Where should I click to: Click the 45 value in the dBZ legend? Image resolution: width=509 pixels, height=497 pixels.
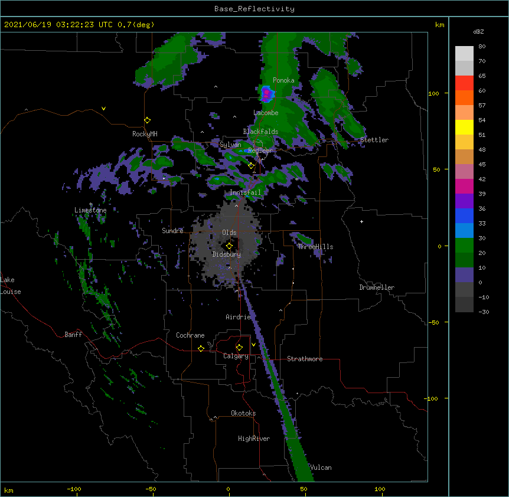(x=482, y=164)
